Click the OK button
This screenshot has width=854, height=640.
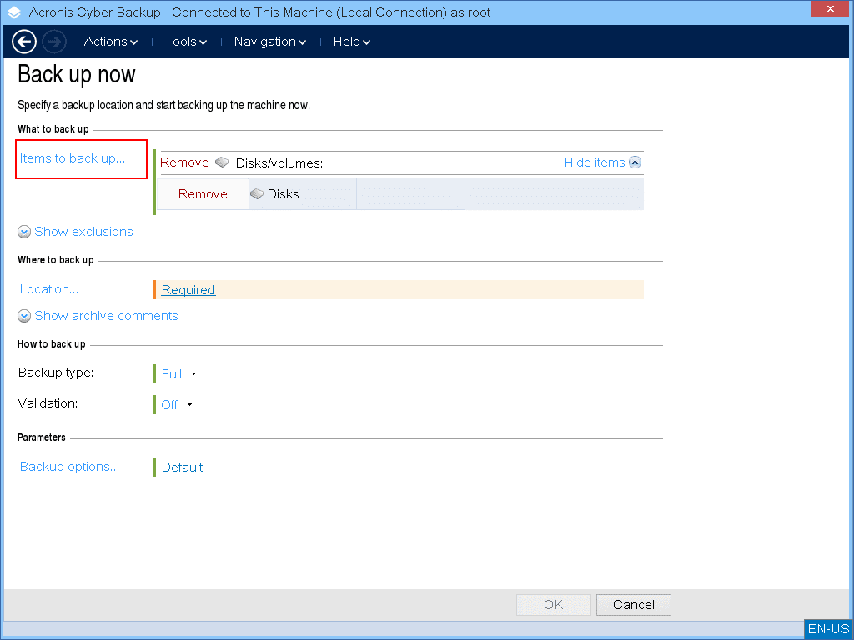tap(554, 605)
